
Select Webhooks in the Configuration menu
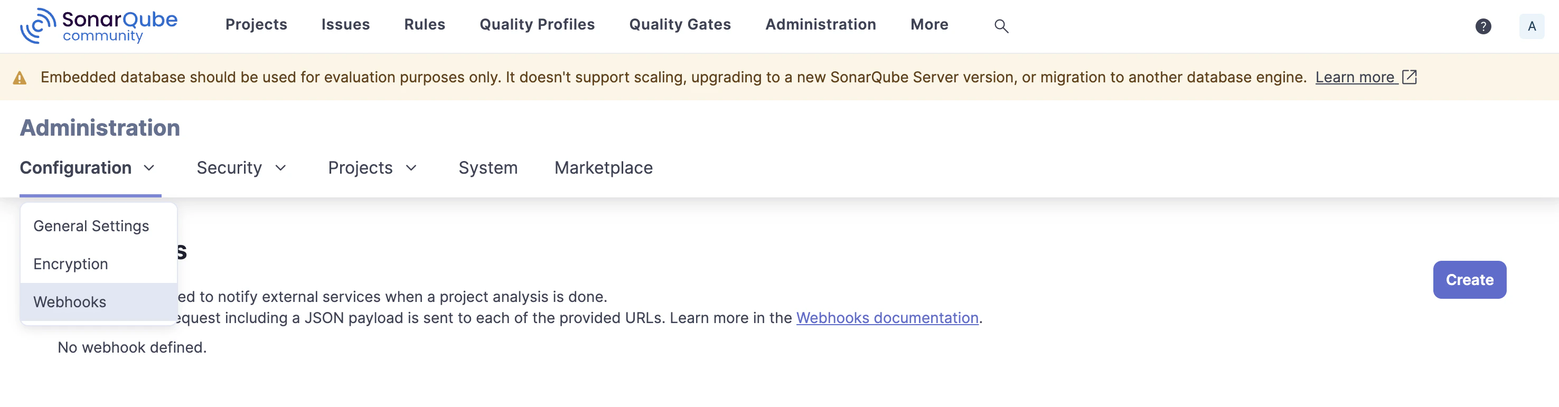pos(70,302)
